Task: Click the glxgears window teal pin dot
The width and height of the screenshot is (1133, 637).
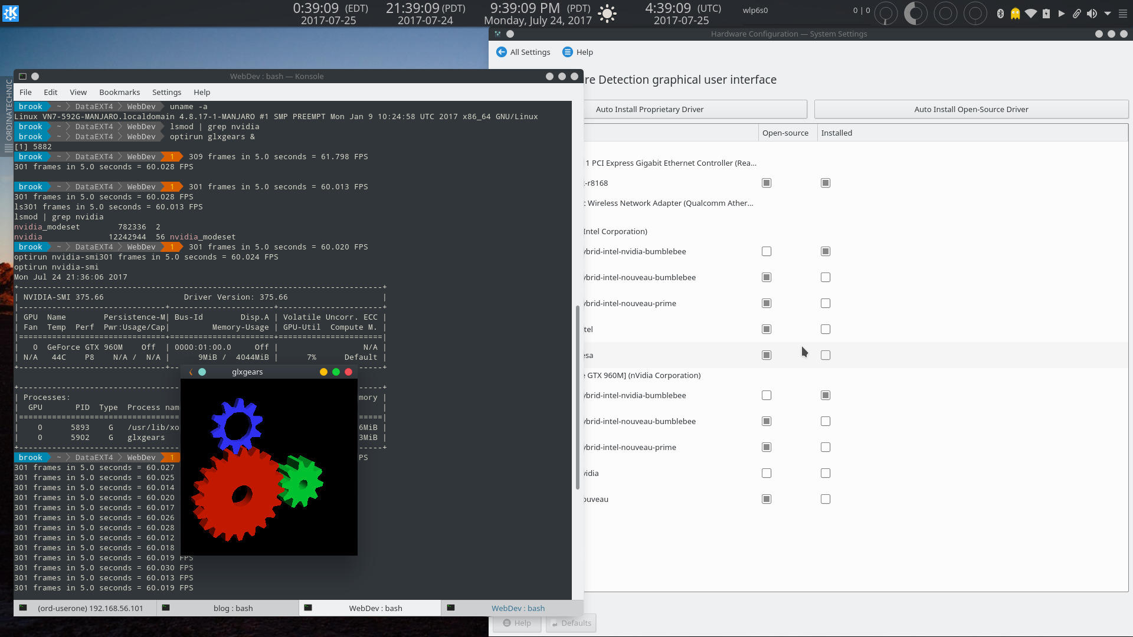Action: [202, 372]
